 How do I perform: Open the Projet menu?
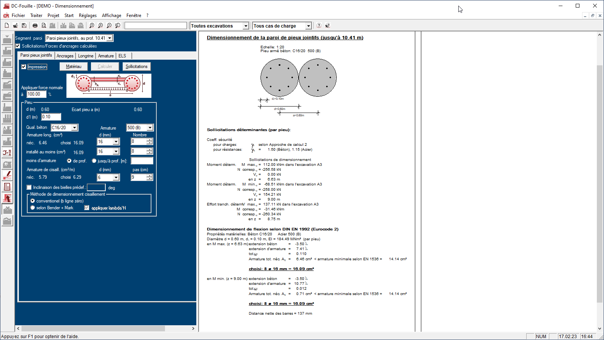pos(53,15)
